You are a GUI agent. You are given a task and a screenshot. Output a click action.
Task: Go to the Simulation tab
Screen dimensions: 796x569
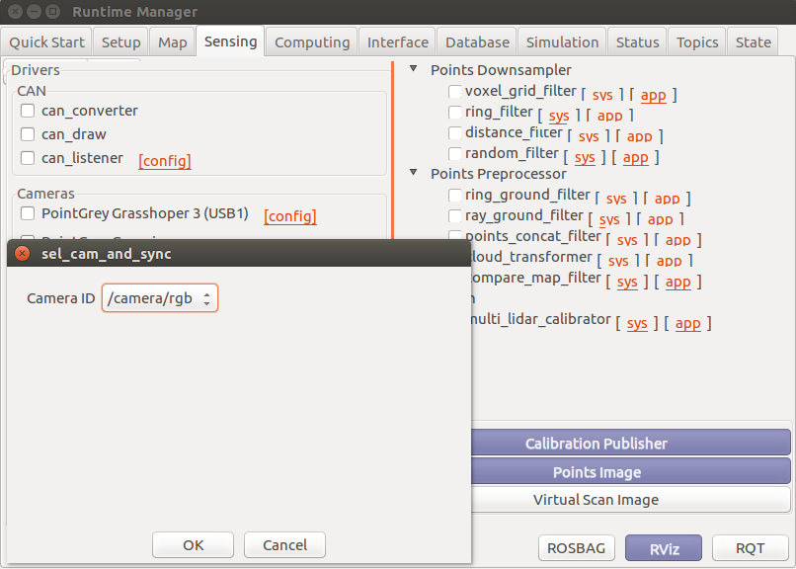562,42
